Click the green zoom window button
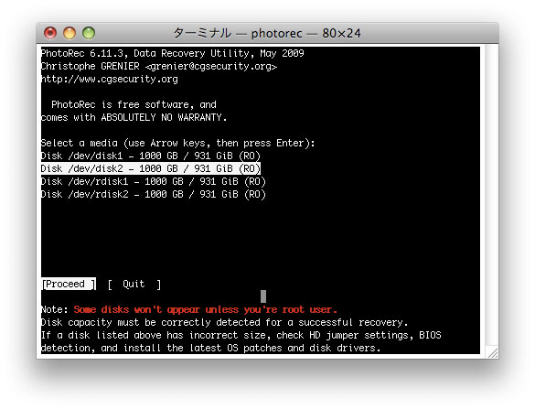This screenshot has width=535, height=409. point(89,33)
